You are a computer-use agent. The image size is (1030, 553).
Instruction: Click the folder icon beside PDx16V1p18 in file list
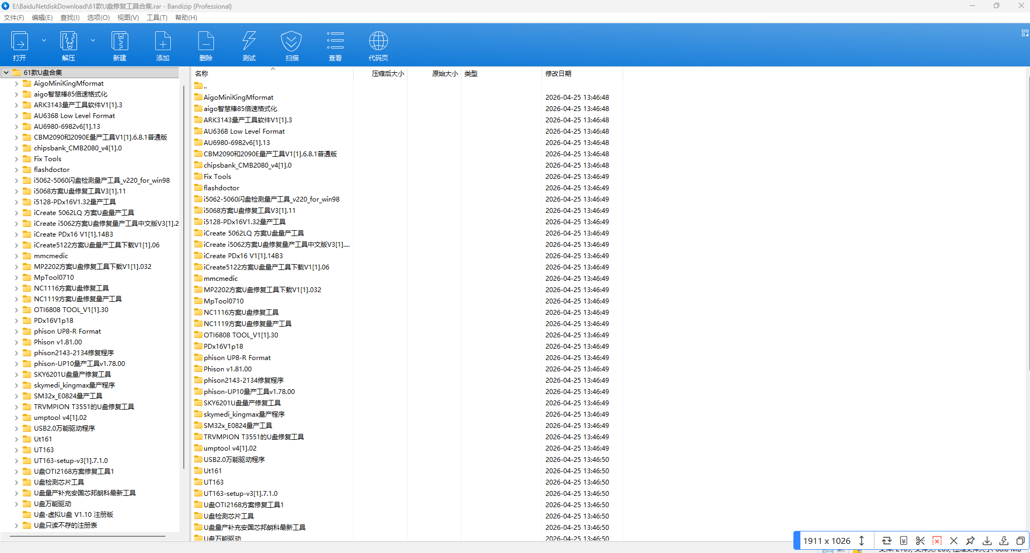click(x=198, y=346)
